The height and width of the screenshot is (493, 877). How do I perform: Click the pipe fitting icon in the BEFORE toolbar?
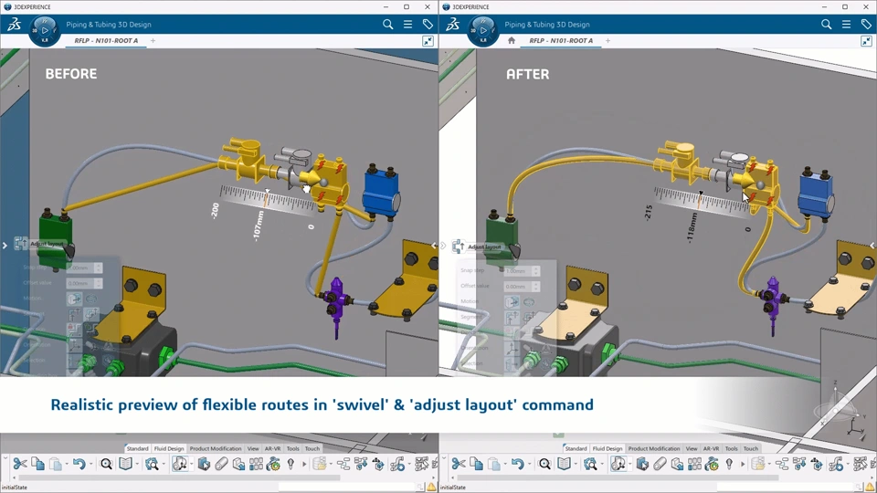point(397,464)
